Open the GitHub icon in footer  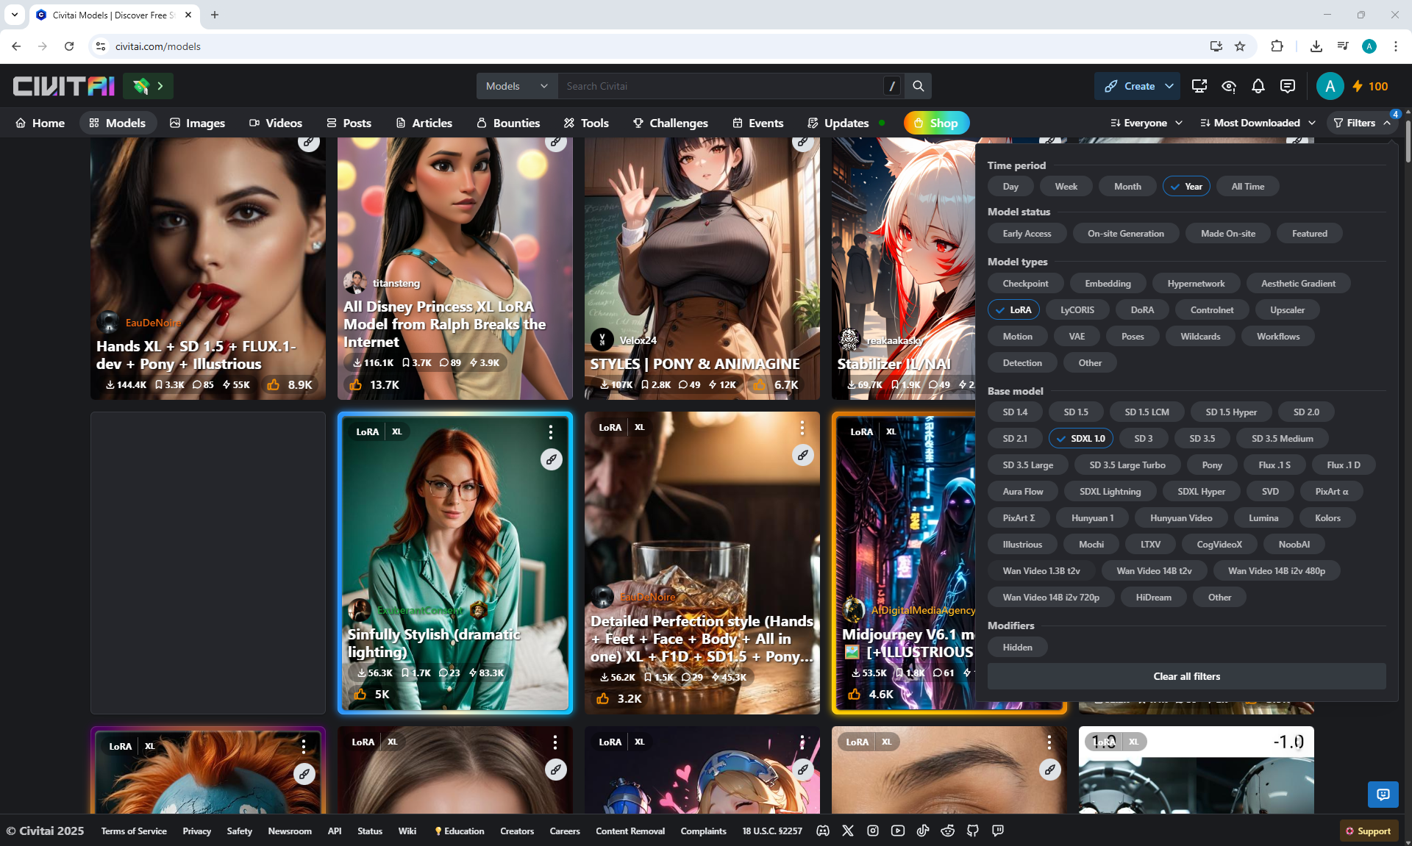pyautogui.click(x=973, y=831)
